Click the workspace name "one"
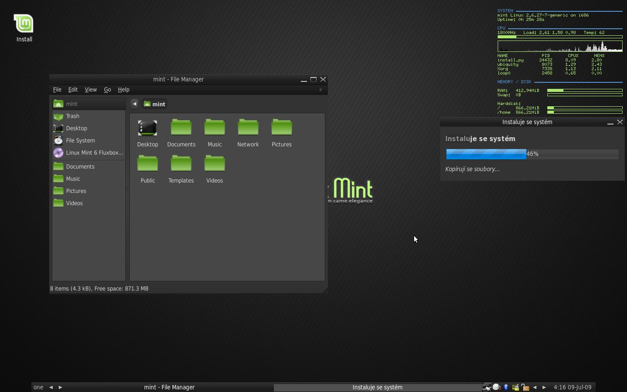The width and height of the screenshot is (627, 392). (38, 387)
